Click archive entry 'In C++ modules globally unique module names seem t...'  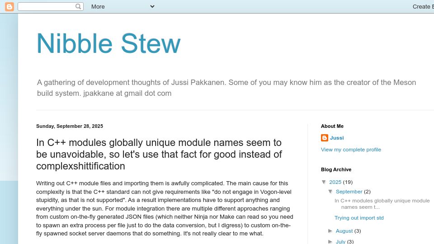tap(382, 204)
